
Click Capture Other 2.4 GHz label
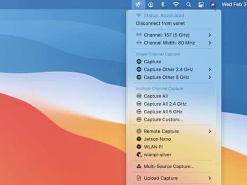168,70
